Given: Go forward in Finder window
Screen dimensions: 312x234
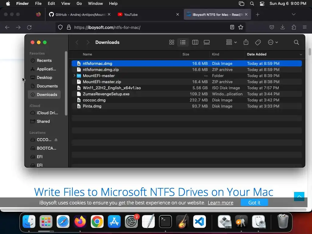Looking at the screenshot, I should coord(88,42).
